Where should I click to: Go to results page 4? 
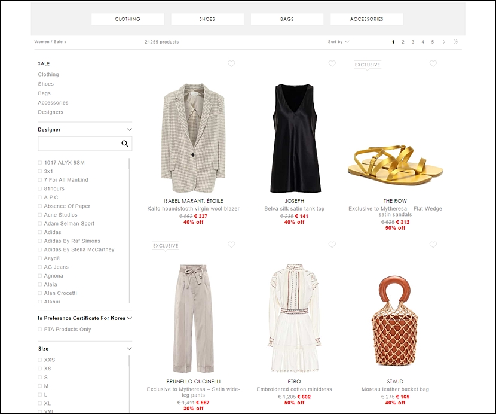coord(422,42)
